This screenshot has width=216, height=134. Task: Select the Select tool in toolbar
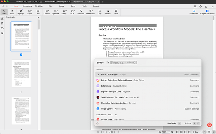(4, 12)
